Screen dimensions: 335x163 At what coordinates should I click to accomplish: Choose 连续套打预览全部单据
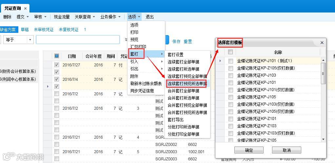pos(187,76)
